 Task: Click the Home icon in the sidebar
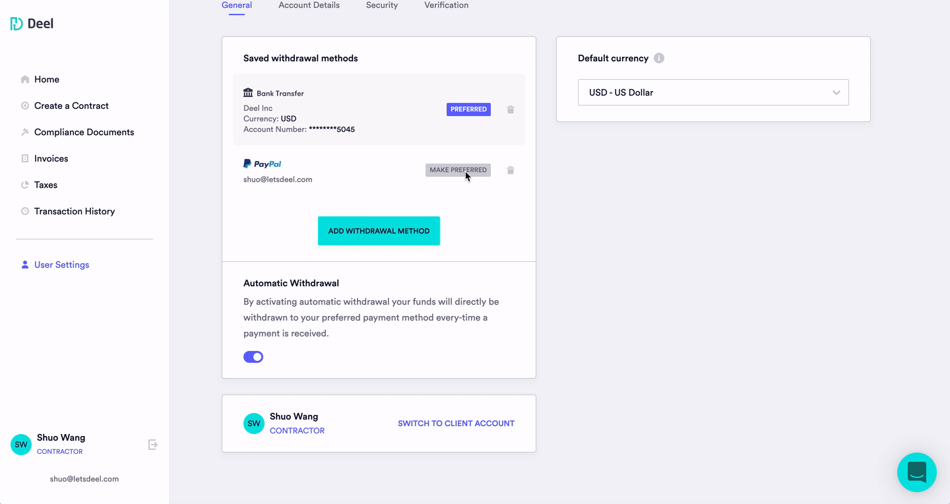tap(25, 79)
